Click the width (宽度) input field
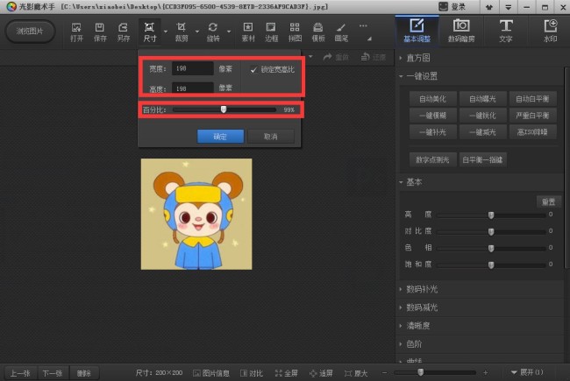This screenshot has height=381, width=570. [192, 68]
